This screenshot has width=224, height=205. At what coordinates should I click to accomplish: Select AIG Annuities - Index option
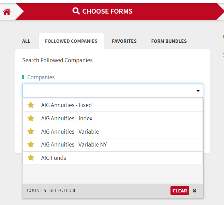coord(113,118)
